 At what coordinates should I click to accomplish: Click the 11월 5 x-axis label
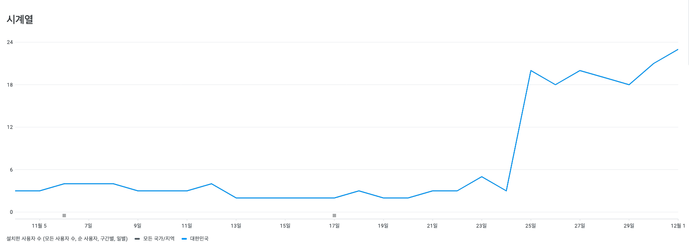point(39,226)
